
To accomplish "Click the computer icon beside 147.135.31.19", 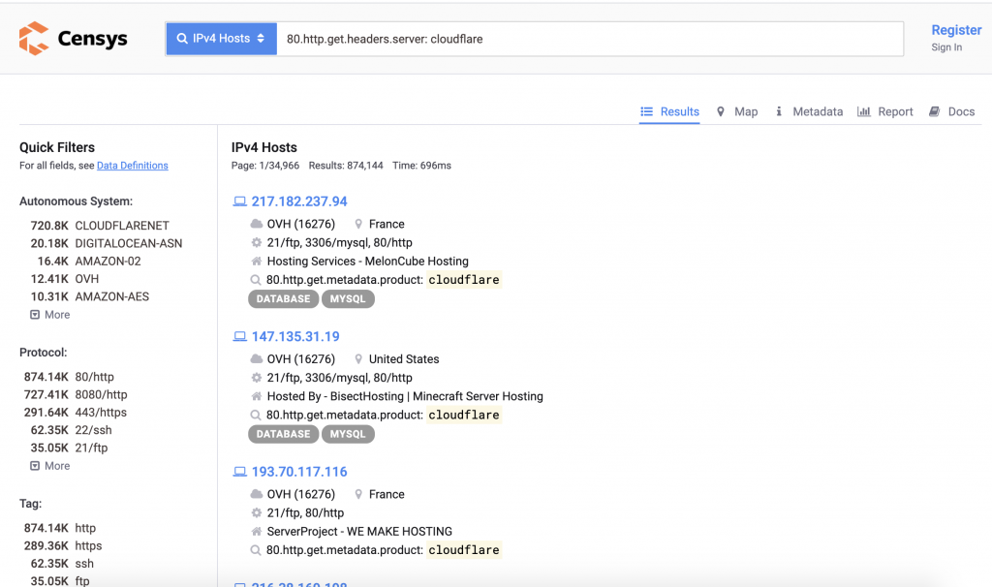I will (239, 337).
